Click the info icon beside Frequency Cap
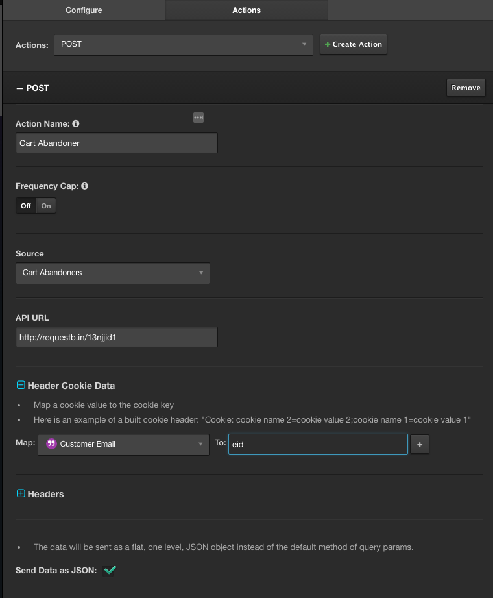This screenshot has height=598, width=493. point(84,186)
